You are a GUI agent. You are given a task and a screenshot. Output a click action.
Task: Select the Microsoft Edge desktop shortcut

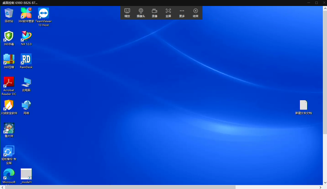point(9,176)
